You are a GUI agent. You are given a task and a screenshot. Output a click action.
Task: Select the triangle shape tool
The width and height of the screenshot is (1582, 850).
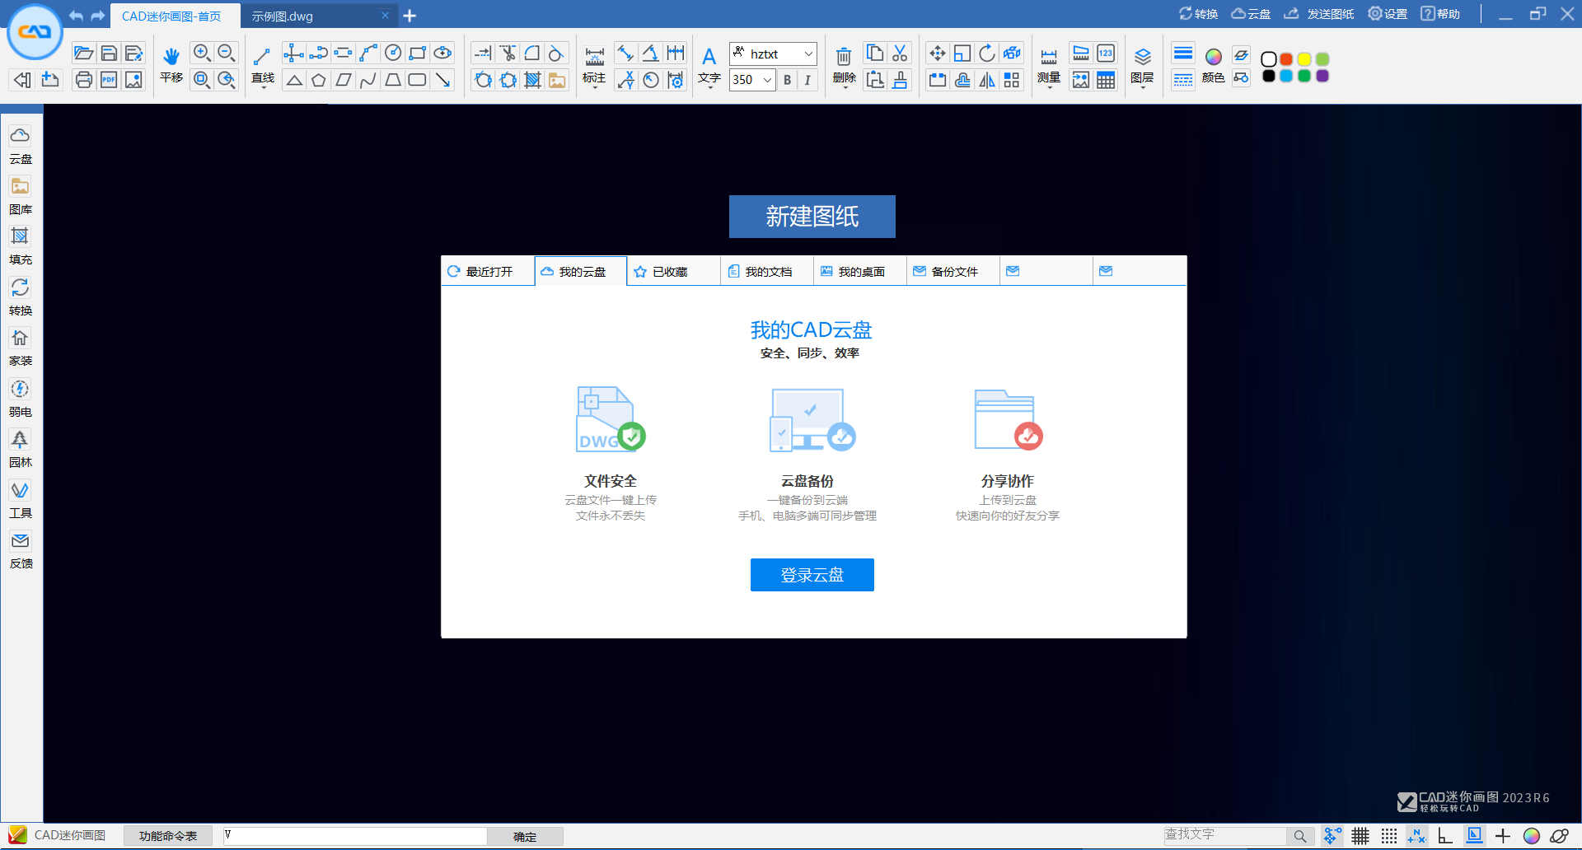(x=294, y=80)
